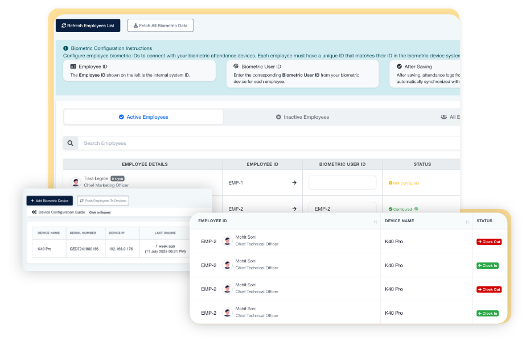The width and height of the screenshot is (530, 346).
Task: Click the Not Configured status label
Action: click(x=404, y=183)
